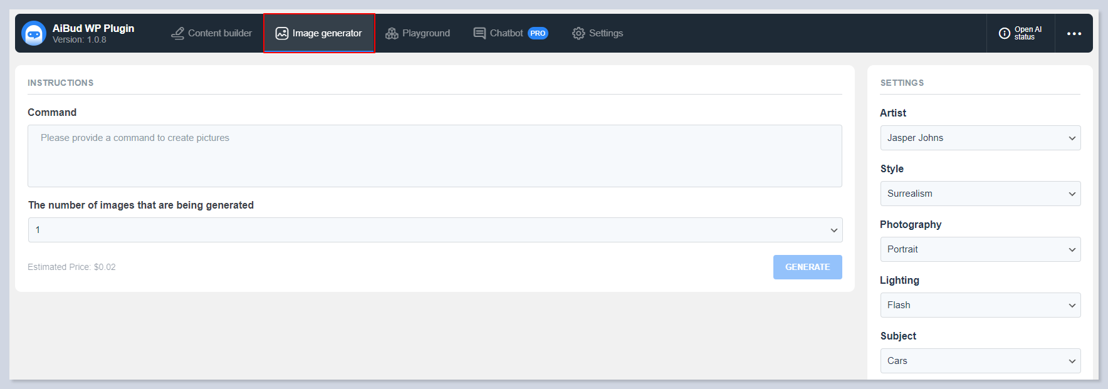The height and width of the screenshot is (389, 1108).
Task: Expand the Subject dropdown showing Cars
Action: click(x=980, y=361)
